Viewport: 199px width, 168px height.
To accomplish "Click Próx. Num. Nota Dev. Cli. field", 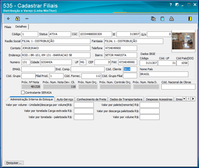I will [60, 87].
